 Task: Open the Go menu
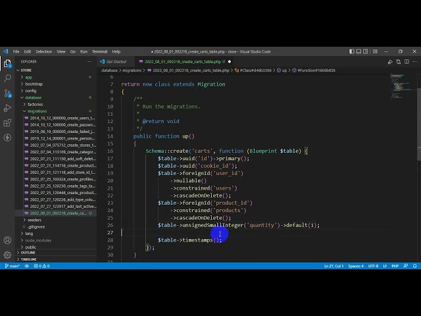click(x=73, y=51)
